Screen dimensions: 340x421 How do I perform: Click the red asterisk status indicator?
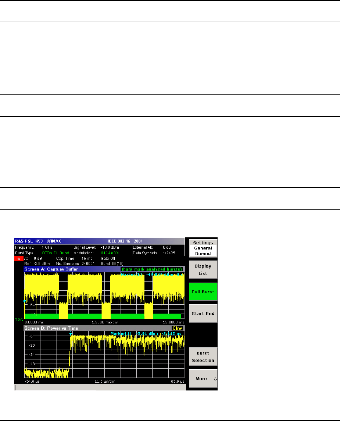click(19, 259)
